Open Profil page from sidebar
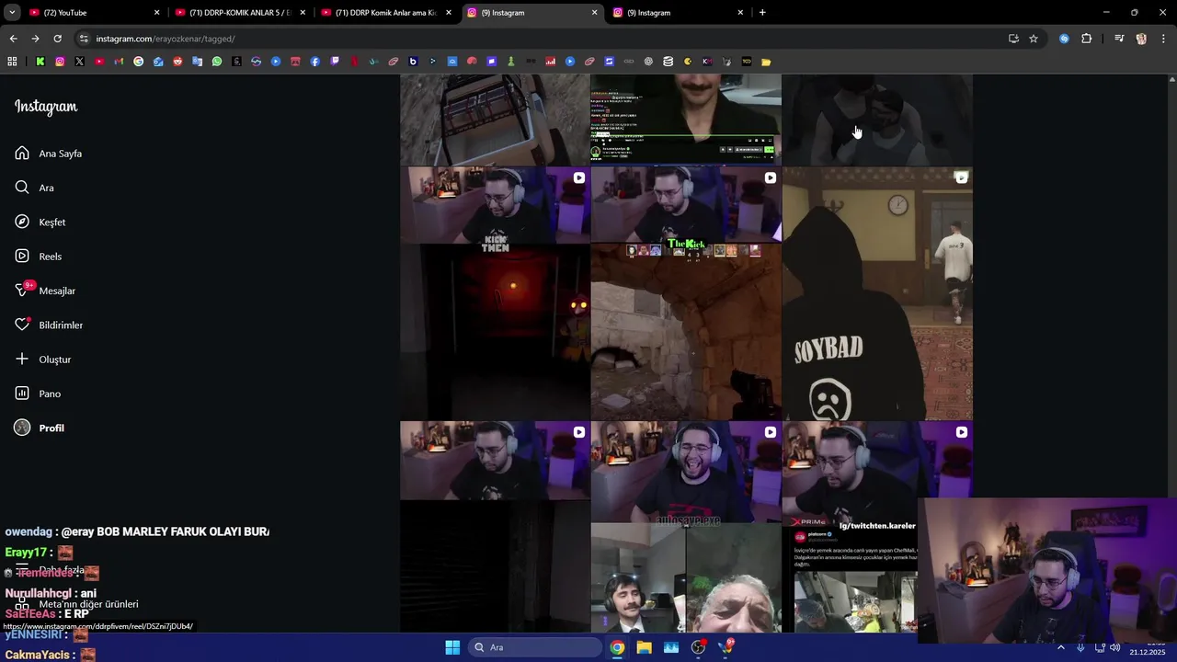Screen dimensions: 1177x662 pos(40,428)
